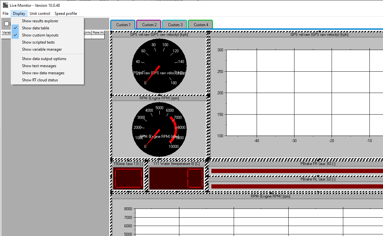Screen dimensions: 383x236
Task: Switch to the Custom 3 tab
Action: 174,25
